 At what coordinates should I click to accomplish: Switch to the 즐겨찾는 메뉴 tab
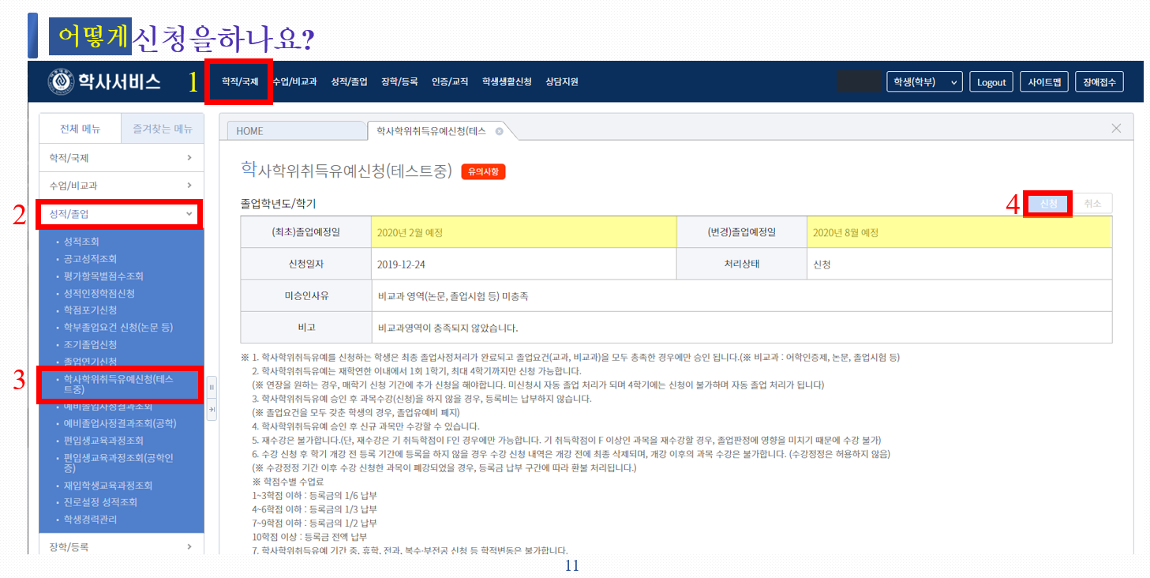tap(162, 129)
